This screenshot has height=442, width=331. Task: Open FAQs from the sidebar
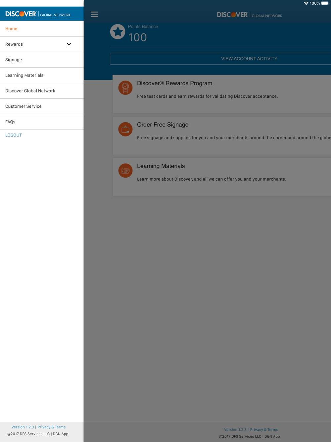[42, 122]
